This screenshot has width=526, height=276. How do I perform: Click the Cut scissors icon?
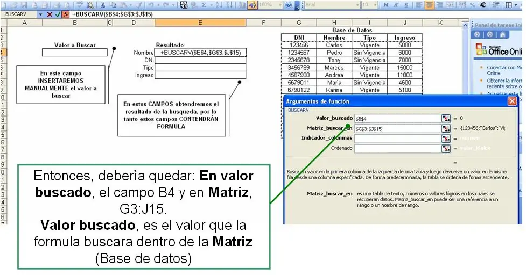point(102,5)
